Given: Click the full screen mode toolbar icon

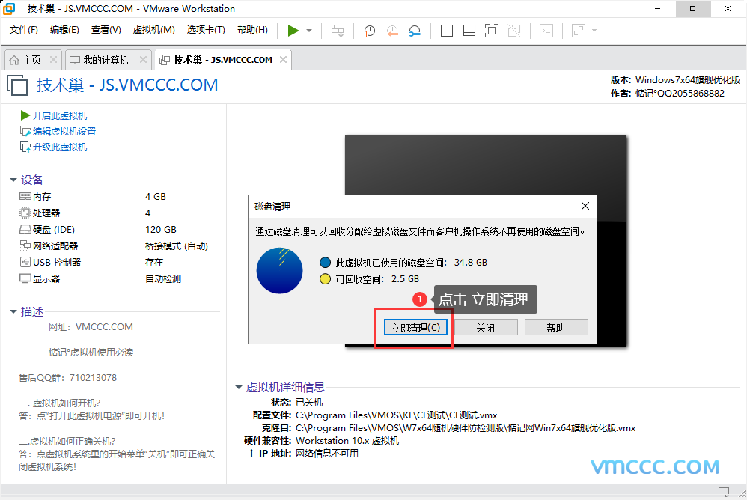Looking at the screenshot, I should [492, 31].
